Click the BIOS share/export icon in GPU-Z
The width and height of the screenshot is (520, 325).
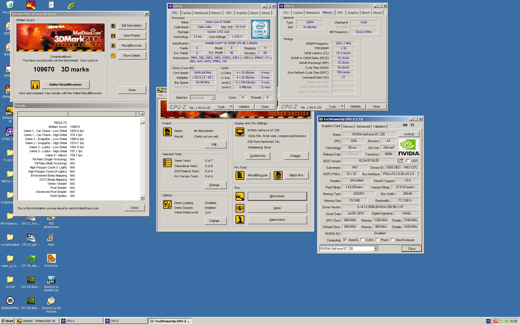401,161
